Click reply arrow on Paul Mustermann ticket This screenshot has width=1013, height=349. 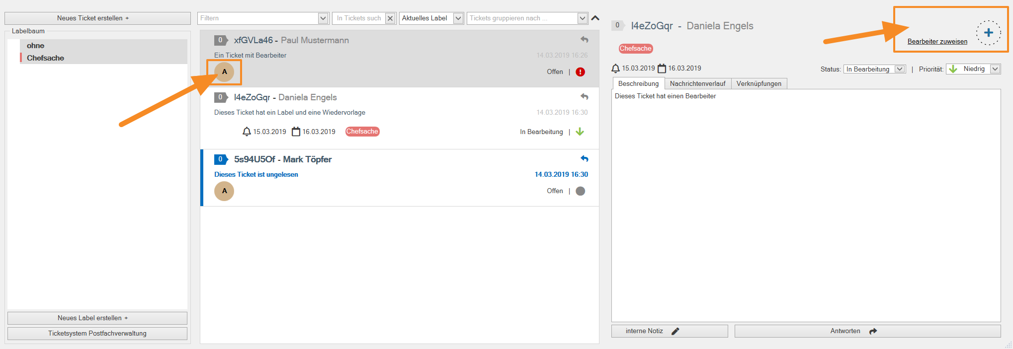point(585,40)
